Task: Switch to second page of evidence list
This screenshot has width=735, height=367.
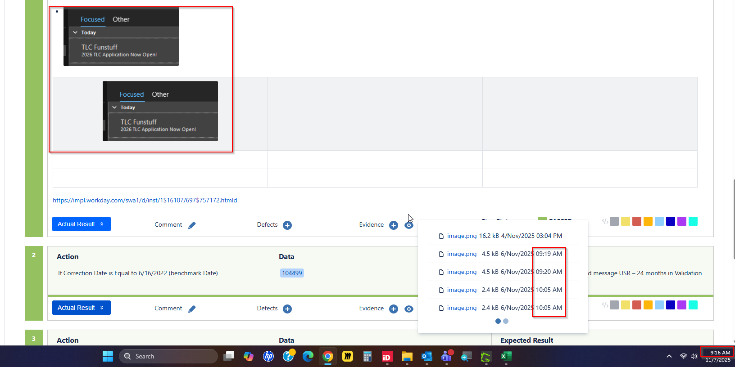Action: pos(506,321)
